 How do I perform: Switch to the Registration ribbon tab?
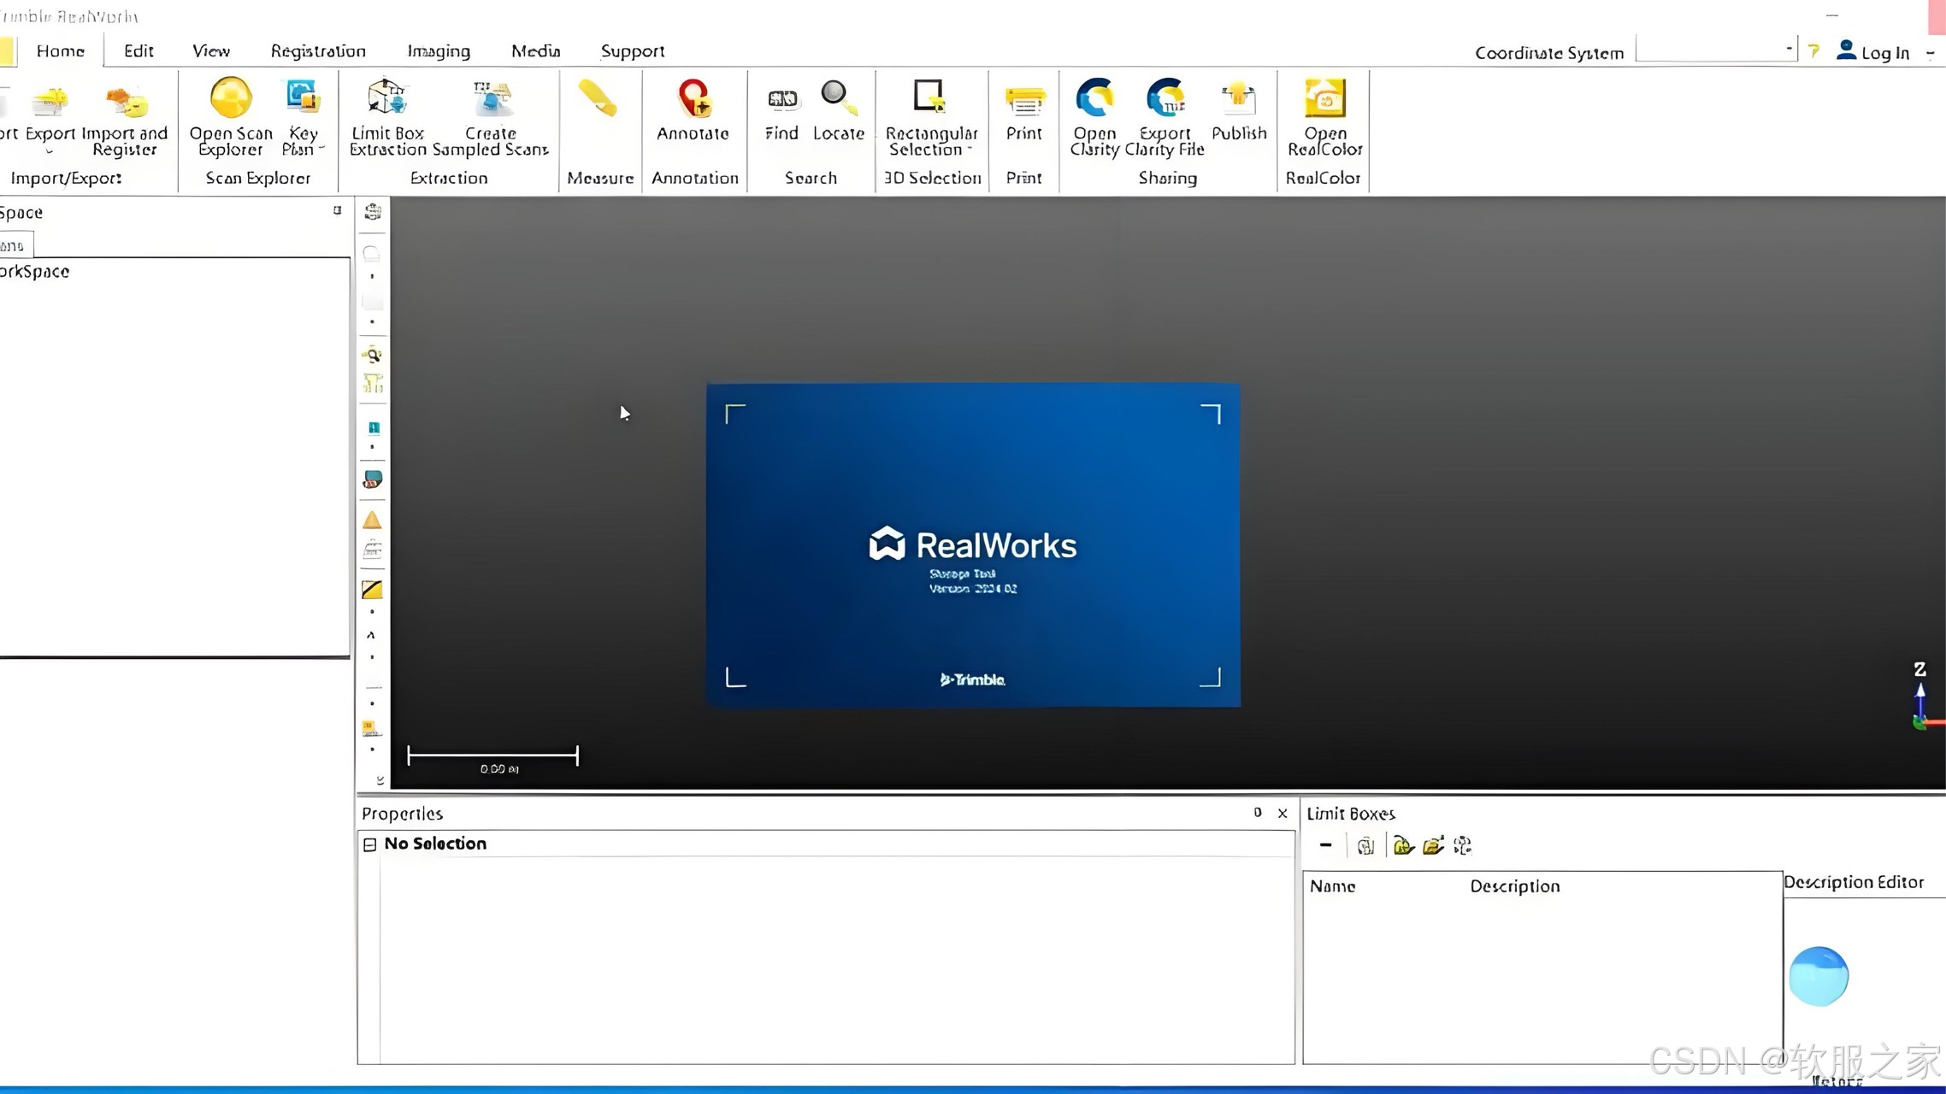coord(318,51)
